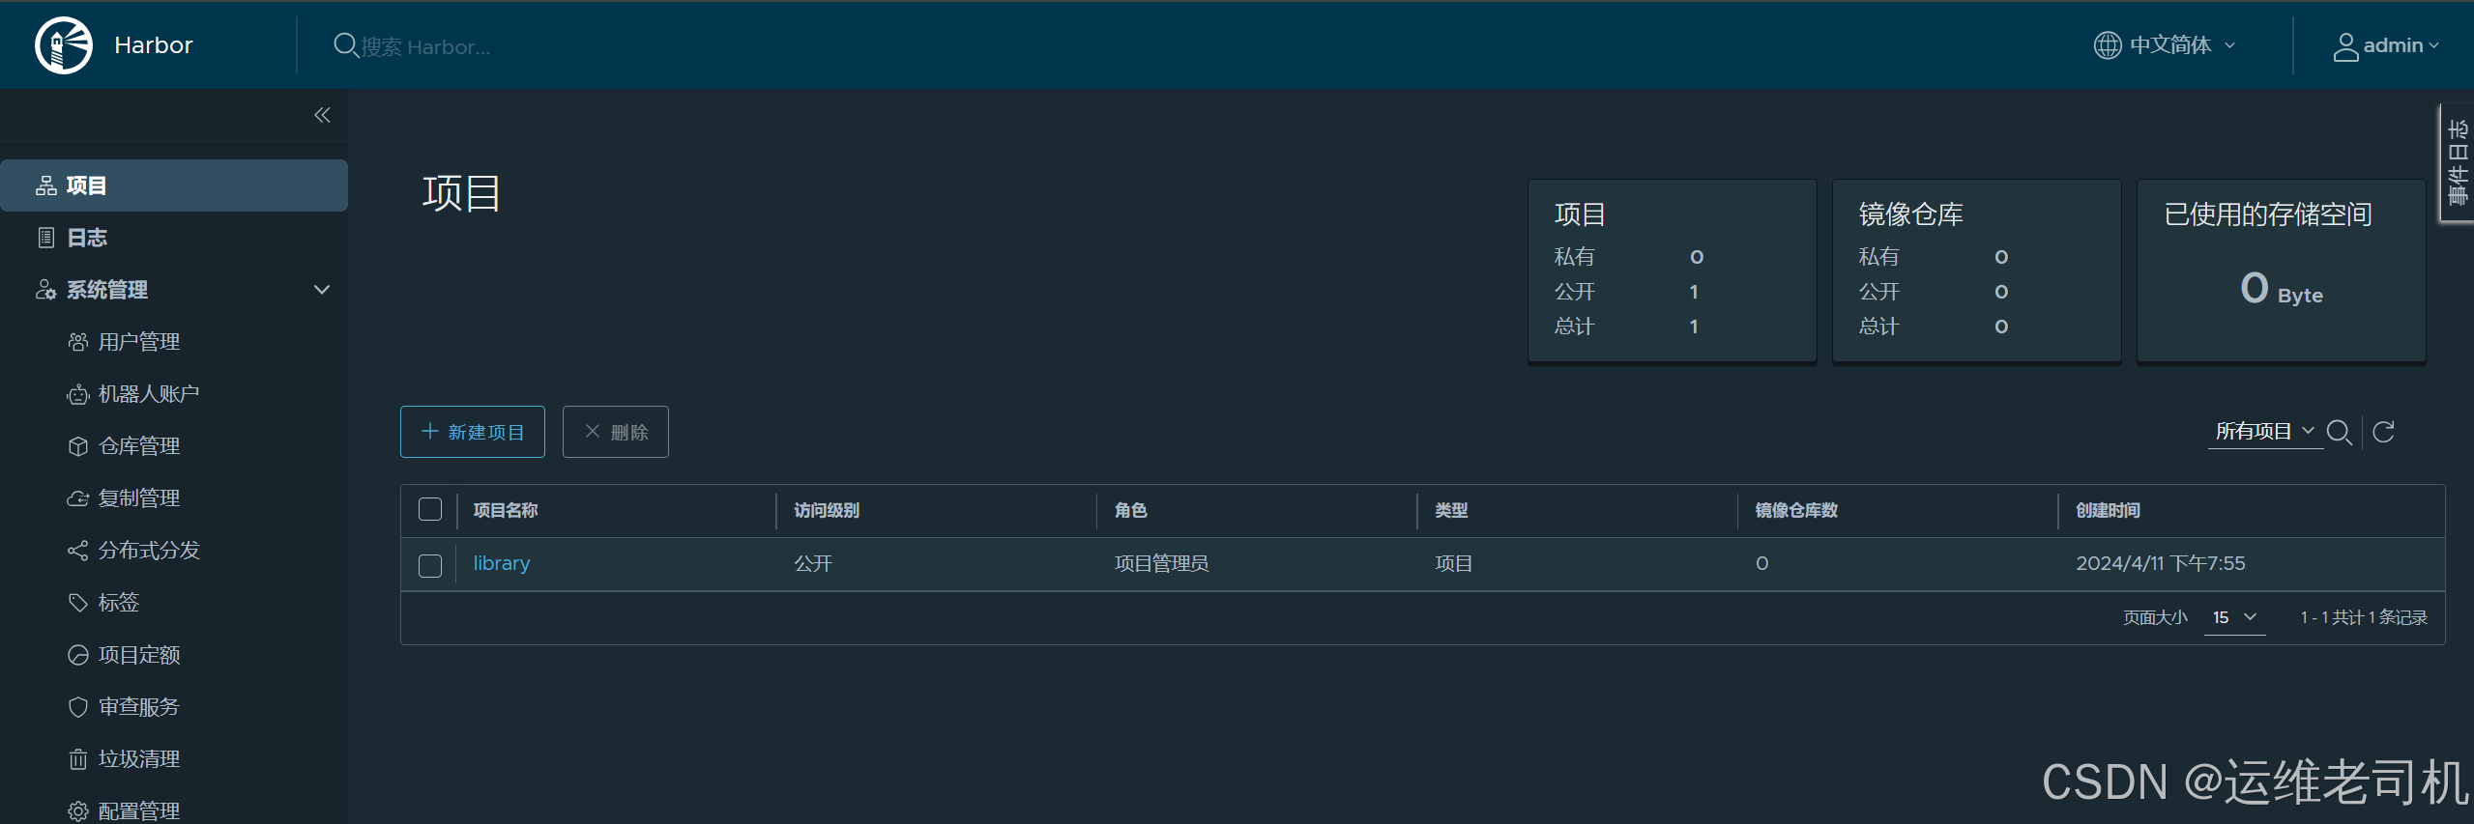Viewport: 2474px width, 824px height.
Task: Click the replication management cloud icon
Action: [x=78, y=498]
